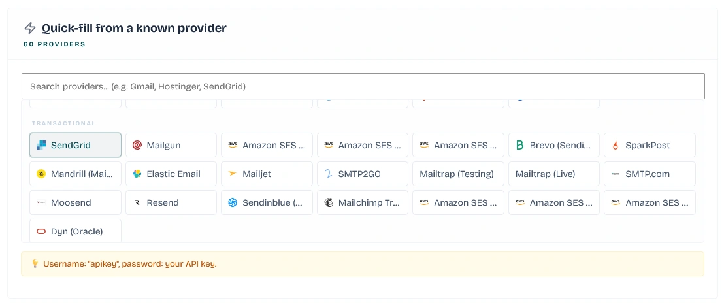Screen dimensions: 724x307
Task: Select the SendGrid provider
Action: [75, 145]
